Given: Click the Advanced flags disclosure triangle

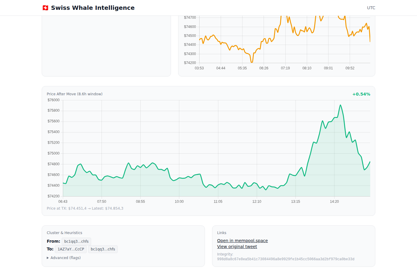Looking at the screenshot, I should (48, 258).
